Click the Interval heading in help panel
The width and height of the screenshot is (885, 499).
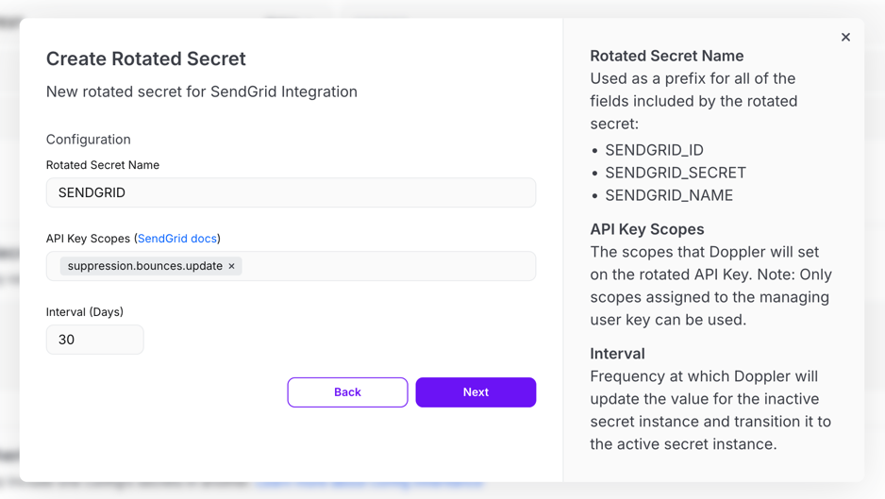[x=617, y=354]
